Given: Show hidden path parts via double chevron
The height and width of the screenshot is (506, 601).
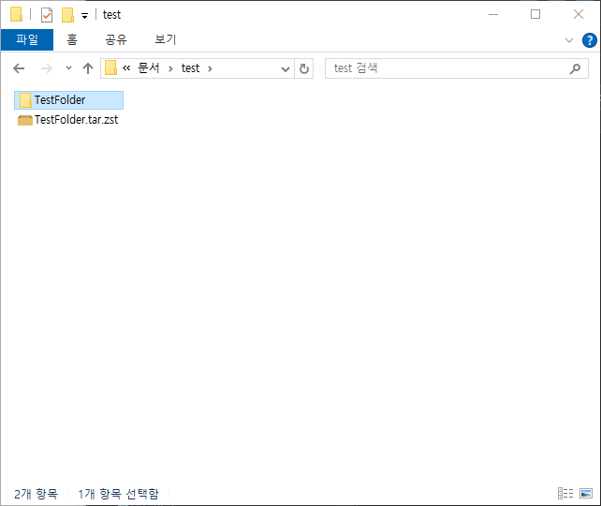Looking at the screenshot, I should click(x=126, y=68).
